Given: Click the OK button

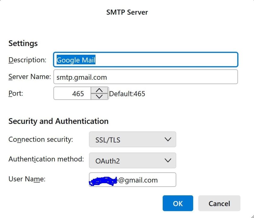Looking at the screenshot, I should click(178, 203).
